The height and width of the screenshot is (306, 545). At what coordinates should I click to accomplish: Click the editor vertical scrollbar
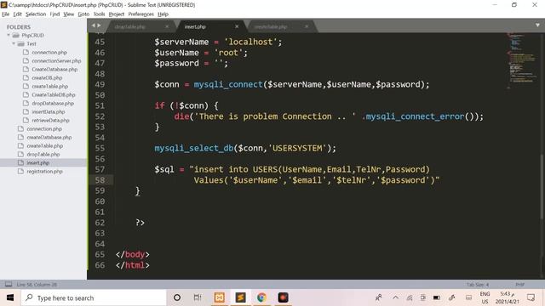coord(542,187)
